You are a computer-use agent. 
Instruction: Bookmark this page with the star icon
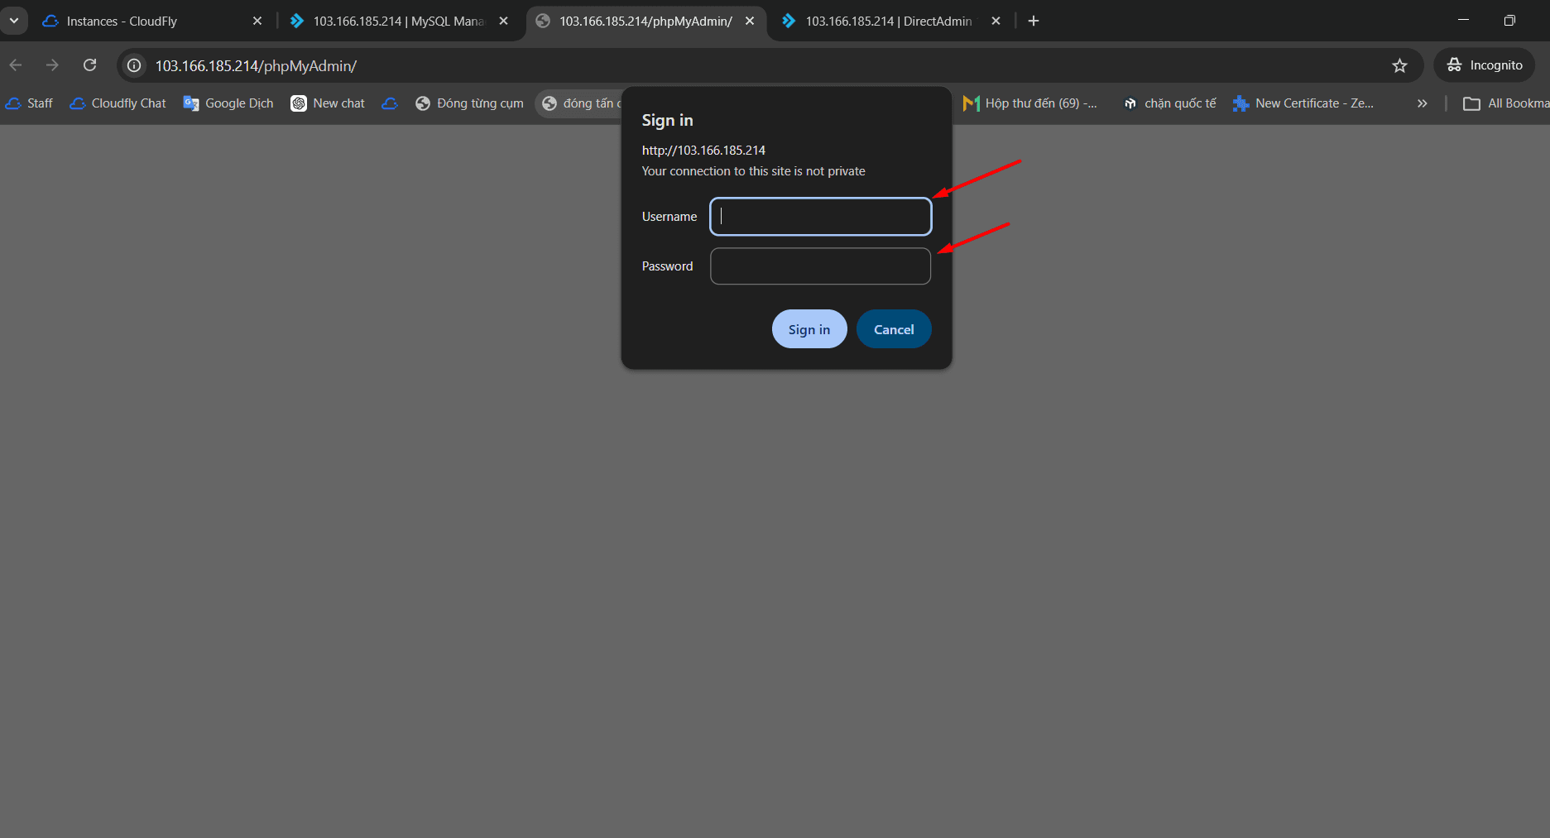(x=1399, y=66)
